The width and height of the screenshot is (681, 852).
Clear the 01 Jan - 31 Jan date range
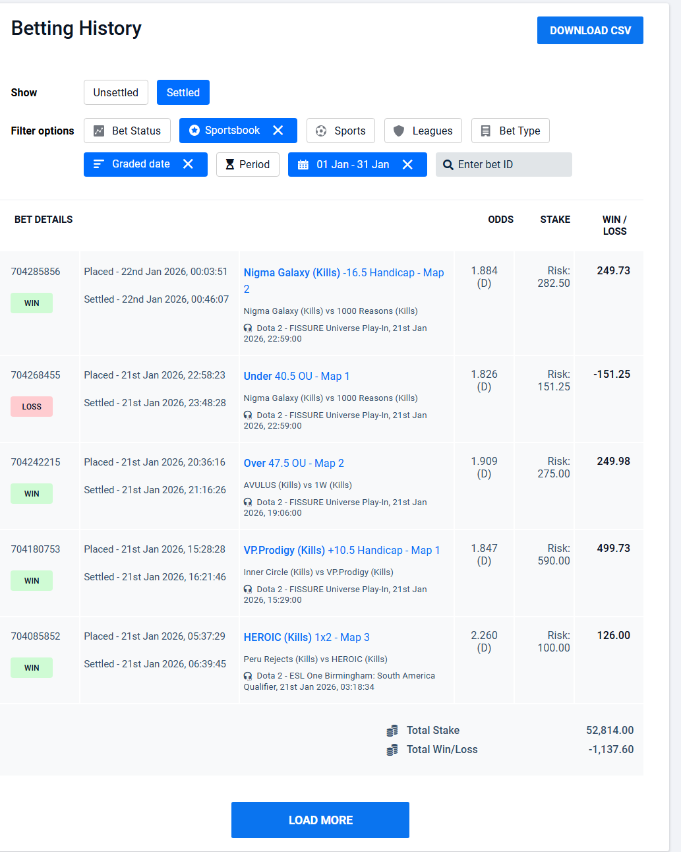pyautogui.click(x=407, y=165)
